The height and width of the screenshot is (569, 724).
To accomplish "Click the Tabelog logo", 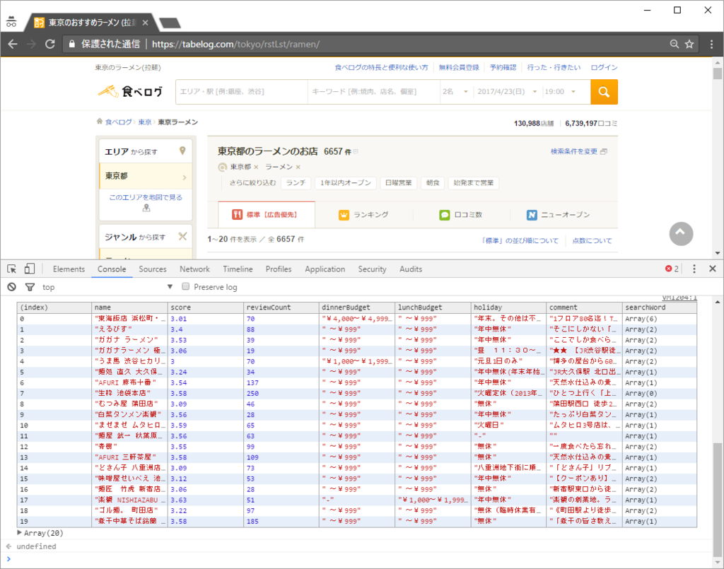I will [x=131, y=91].
